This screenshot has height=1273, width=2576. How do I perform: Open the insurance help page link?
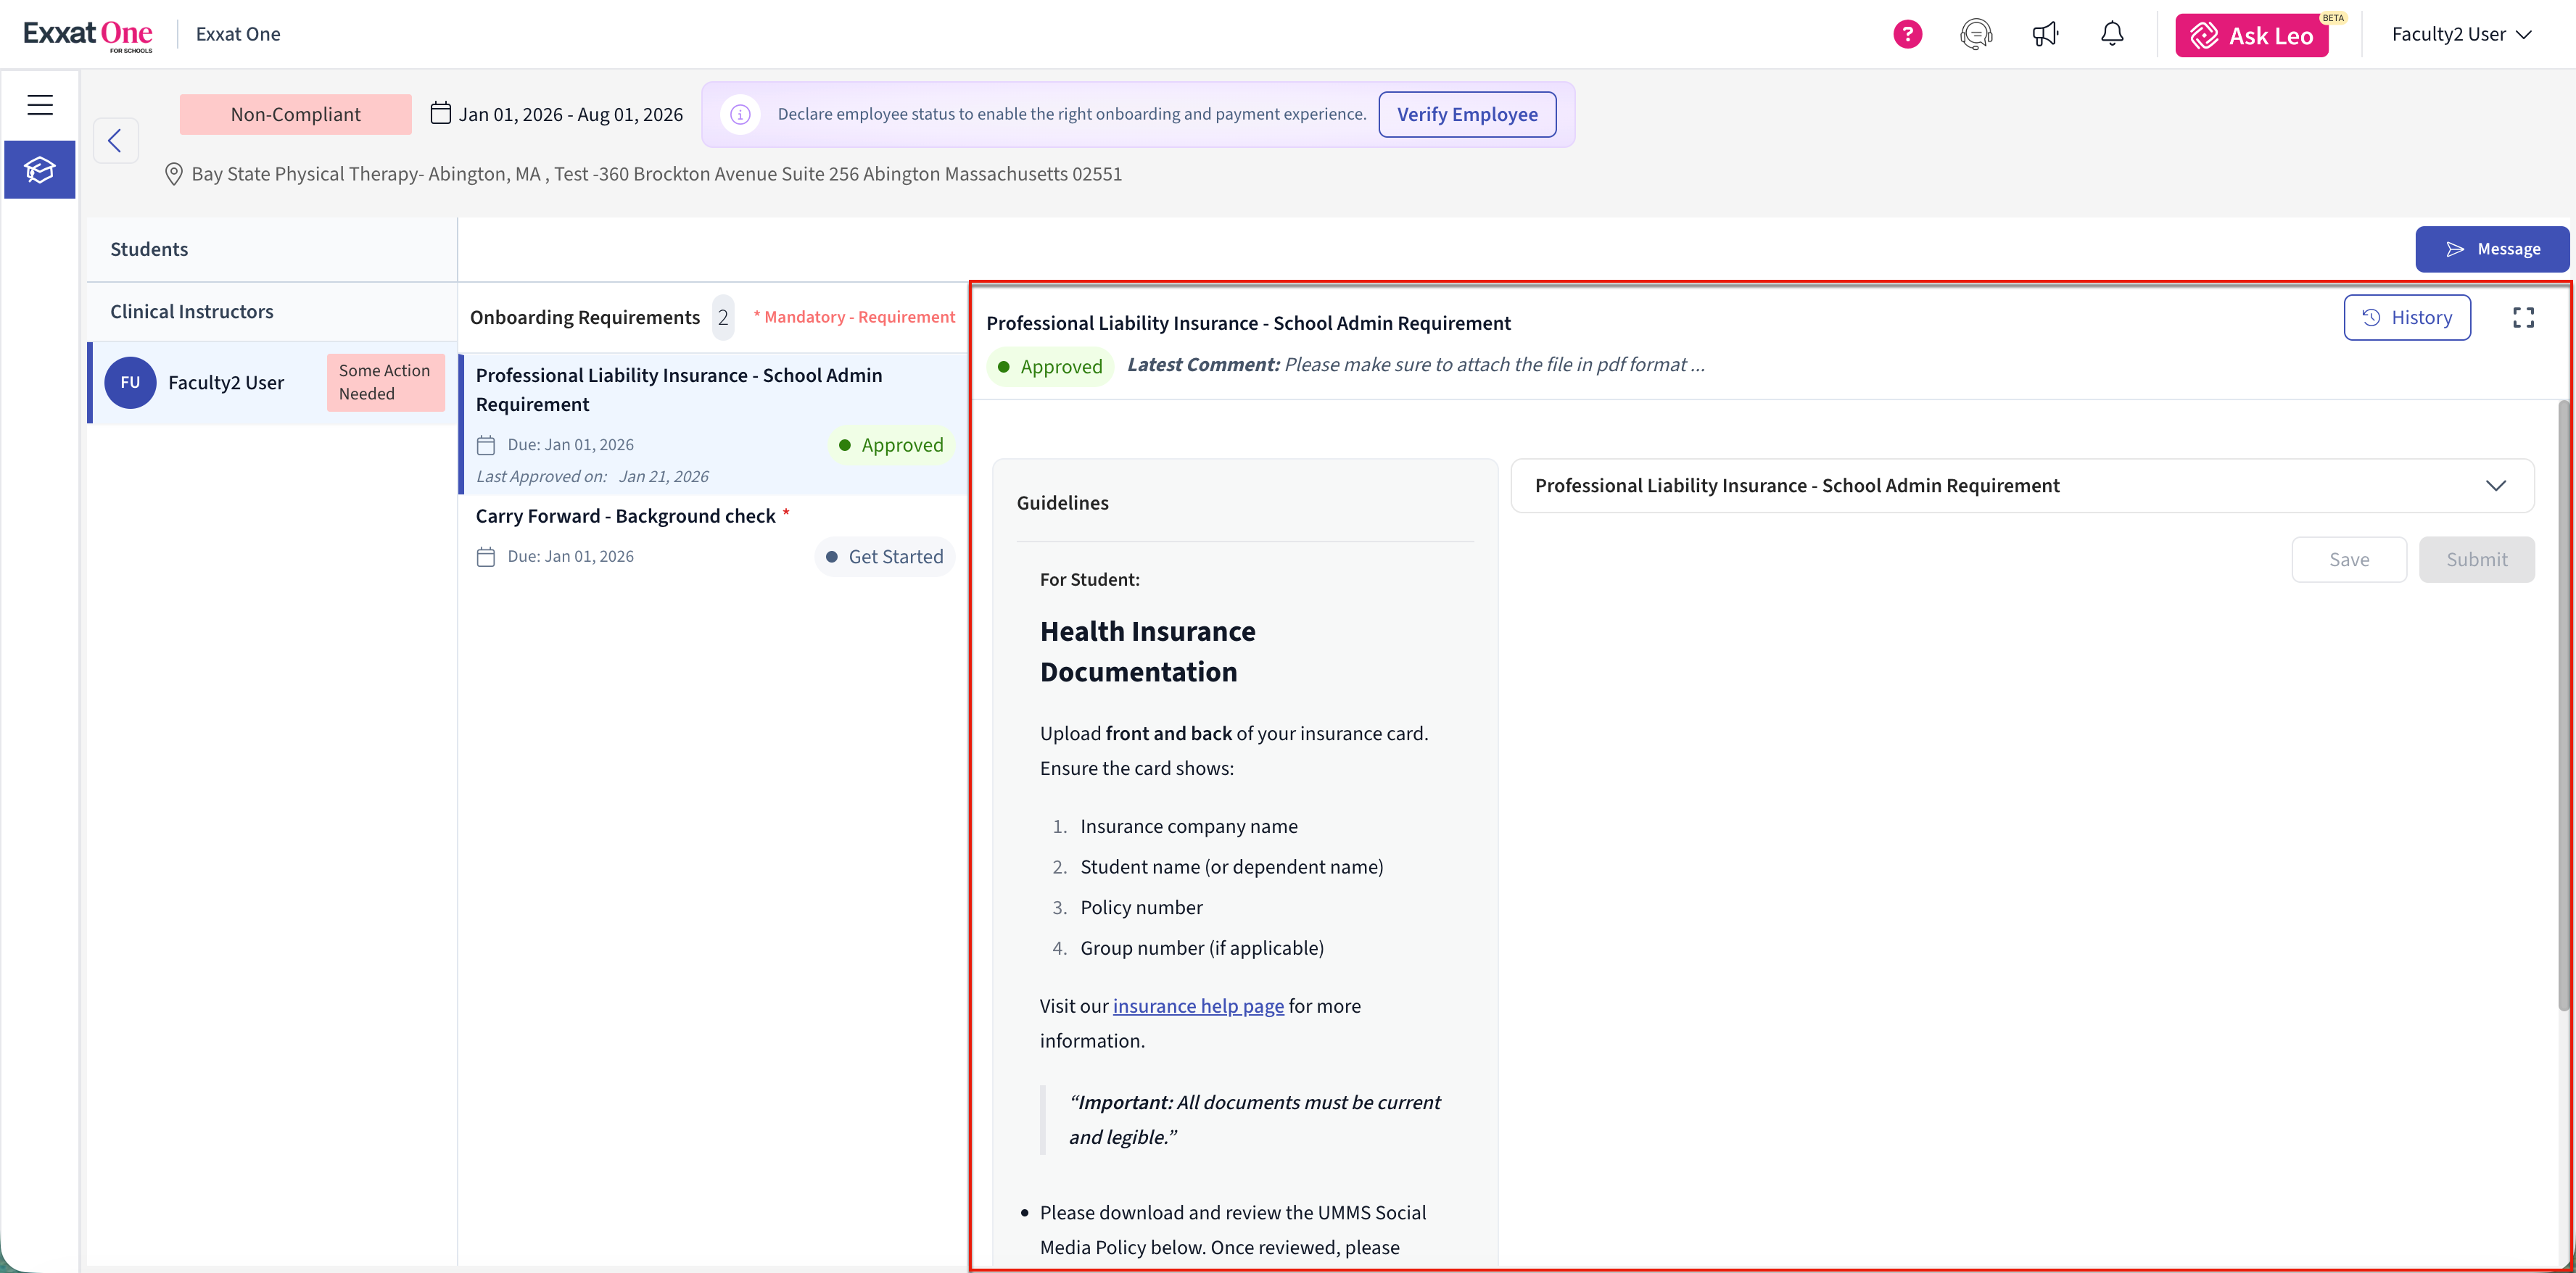tap(1198, 1006)
